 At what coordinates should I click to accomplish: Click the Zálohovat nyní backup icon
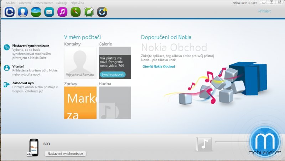(7, 85)
